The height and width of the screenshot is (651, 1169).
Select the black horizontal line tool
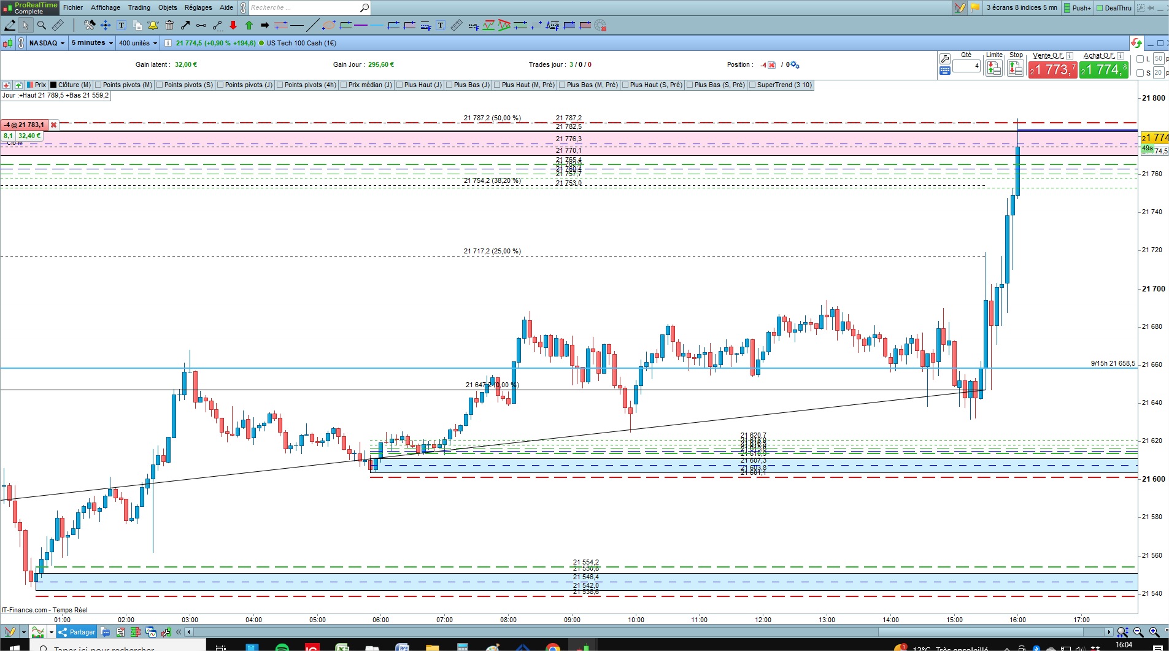pos(297,25)
